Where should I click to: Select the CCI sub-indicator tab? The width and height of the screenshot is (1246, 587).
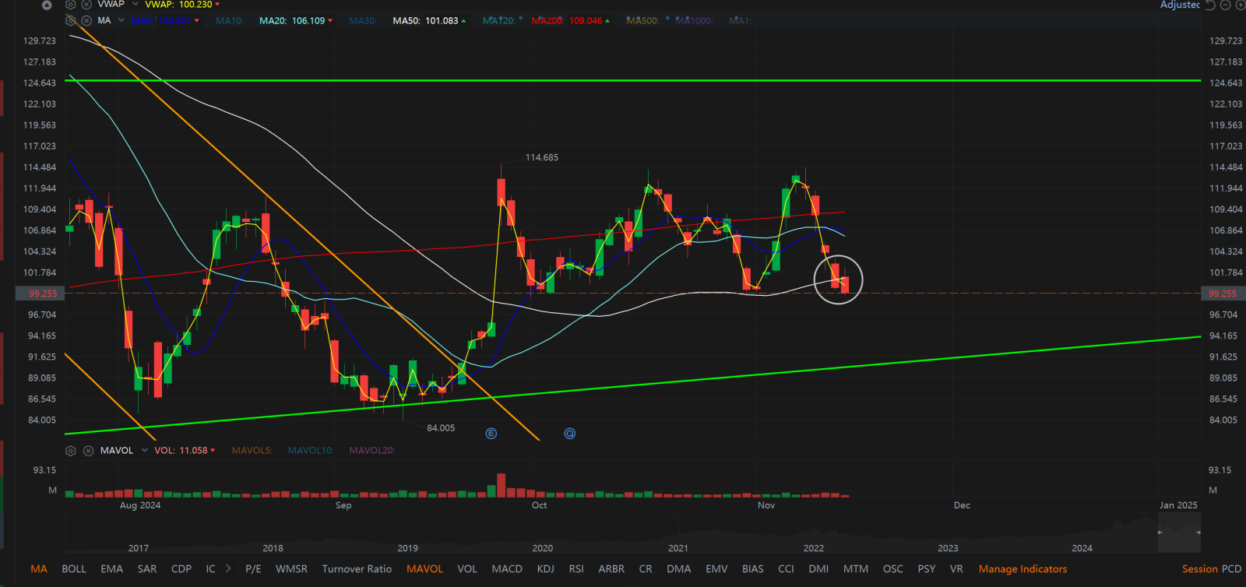(x=787, y=569)
